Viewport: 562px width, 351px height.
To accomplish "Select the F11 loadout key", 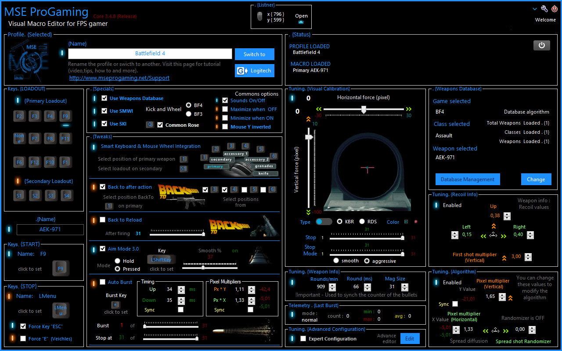I will click(x=65, y=138).
